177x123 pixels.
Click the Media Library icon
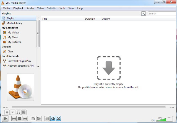pyautogui.click(x=4, y=23)
